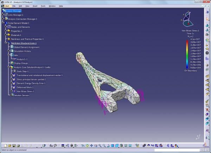Open the Start menu in menu bar

[x=7, y=6]
